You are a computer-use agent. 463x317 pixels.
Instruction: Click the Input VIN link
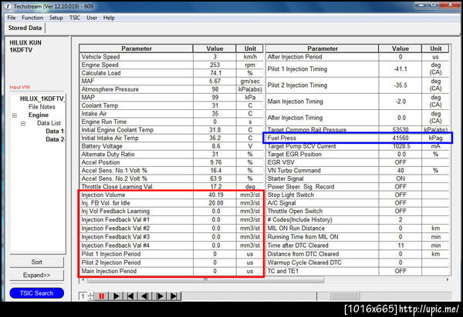[x=19, y=87]
